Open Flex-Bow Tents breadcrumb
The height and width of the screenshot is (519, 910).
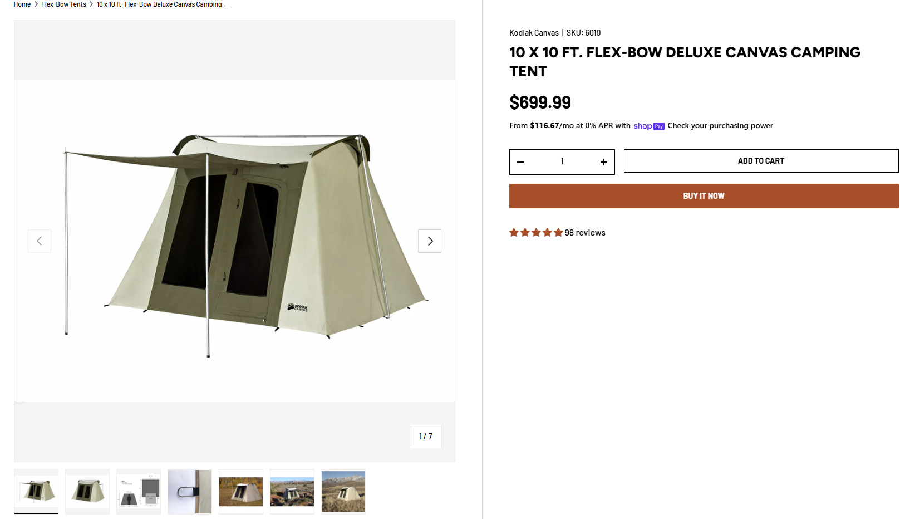63,4
